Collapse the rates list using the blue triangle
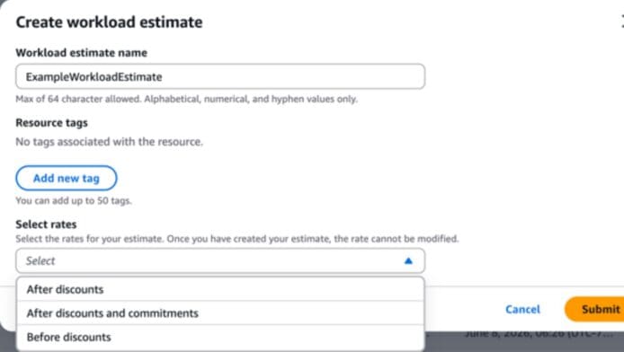Image resolution: width=624 pixels, height=352 pixels. pos(408,261)
